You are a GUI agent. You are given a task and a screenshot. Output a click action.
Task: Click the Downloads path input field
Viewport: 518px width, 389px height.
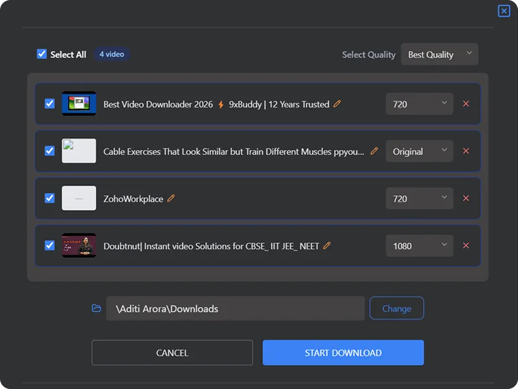[x=234, y=308]
